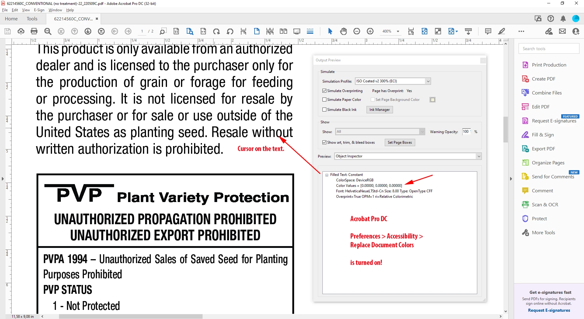This screenshot has width=584, height=319.
Task: Send the file by email envelope icon
Action: click(x=562, y=31)
